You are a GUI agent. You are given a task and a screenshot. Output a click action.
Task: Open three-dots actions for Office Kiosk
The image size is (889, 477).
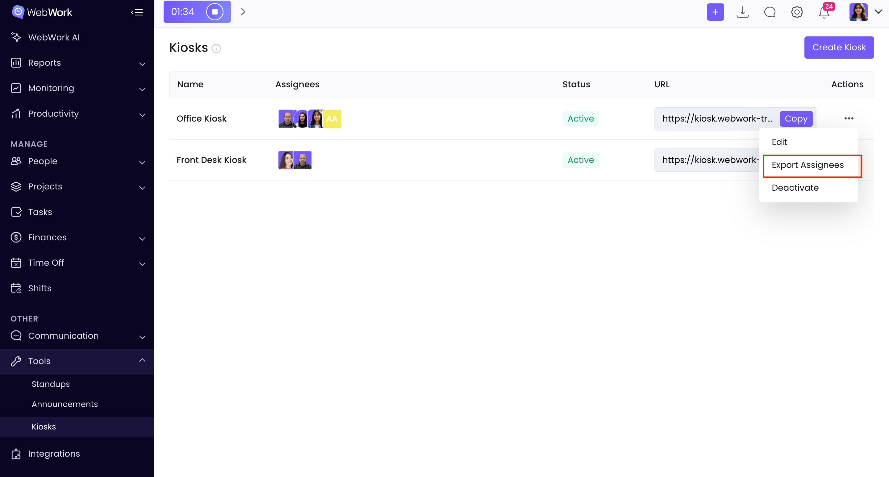click(849, 118)
